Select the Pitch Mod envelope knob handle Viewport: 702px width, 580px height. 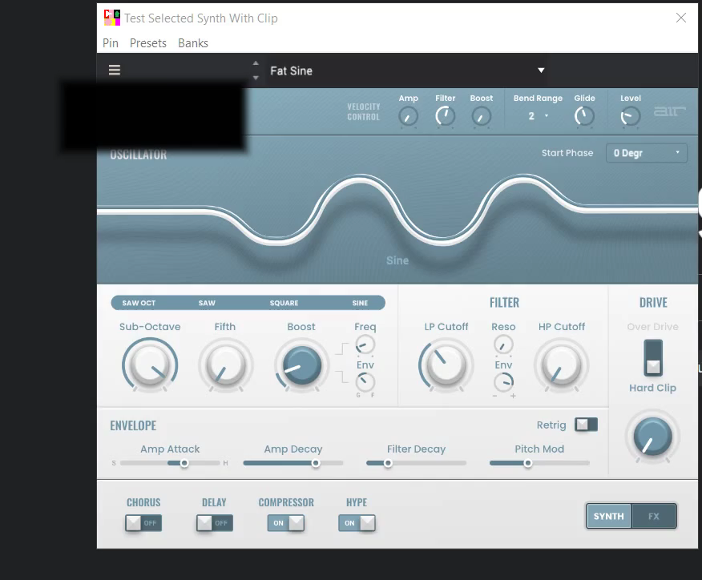pos(528,462)
